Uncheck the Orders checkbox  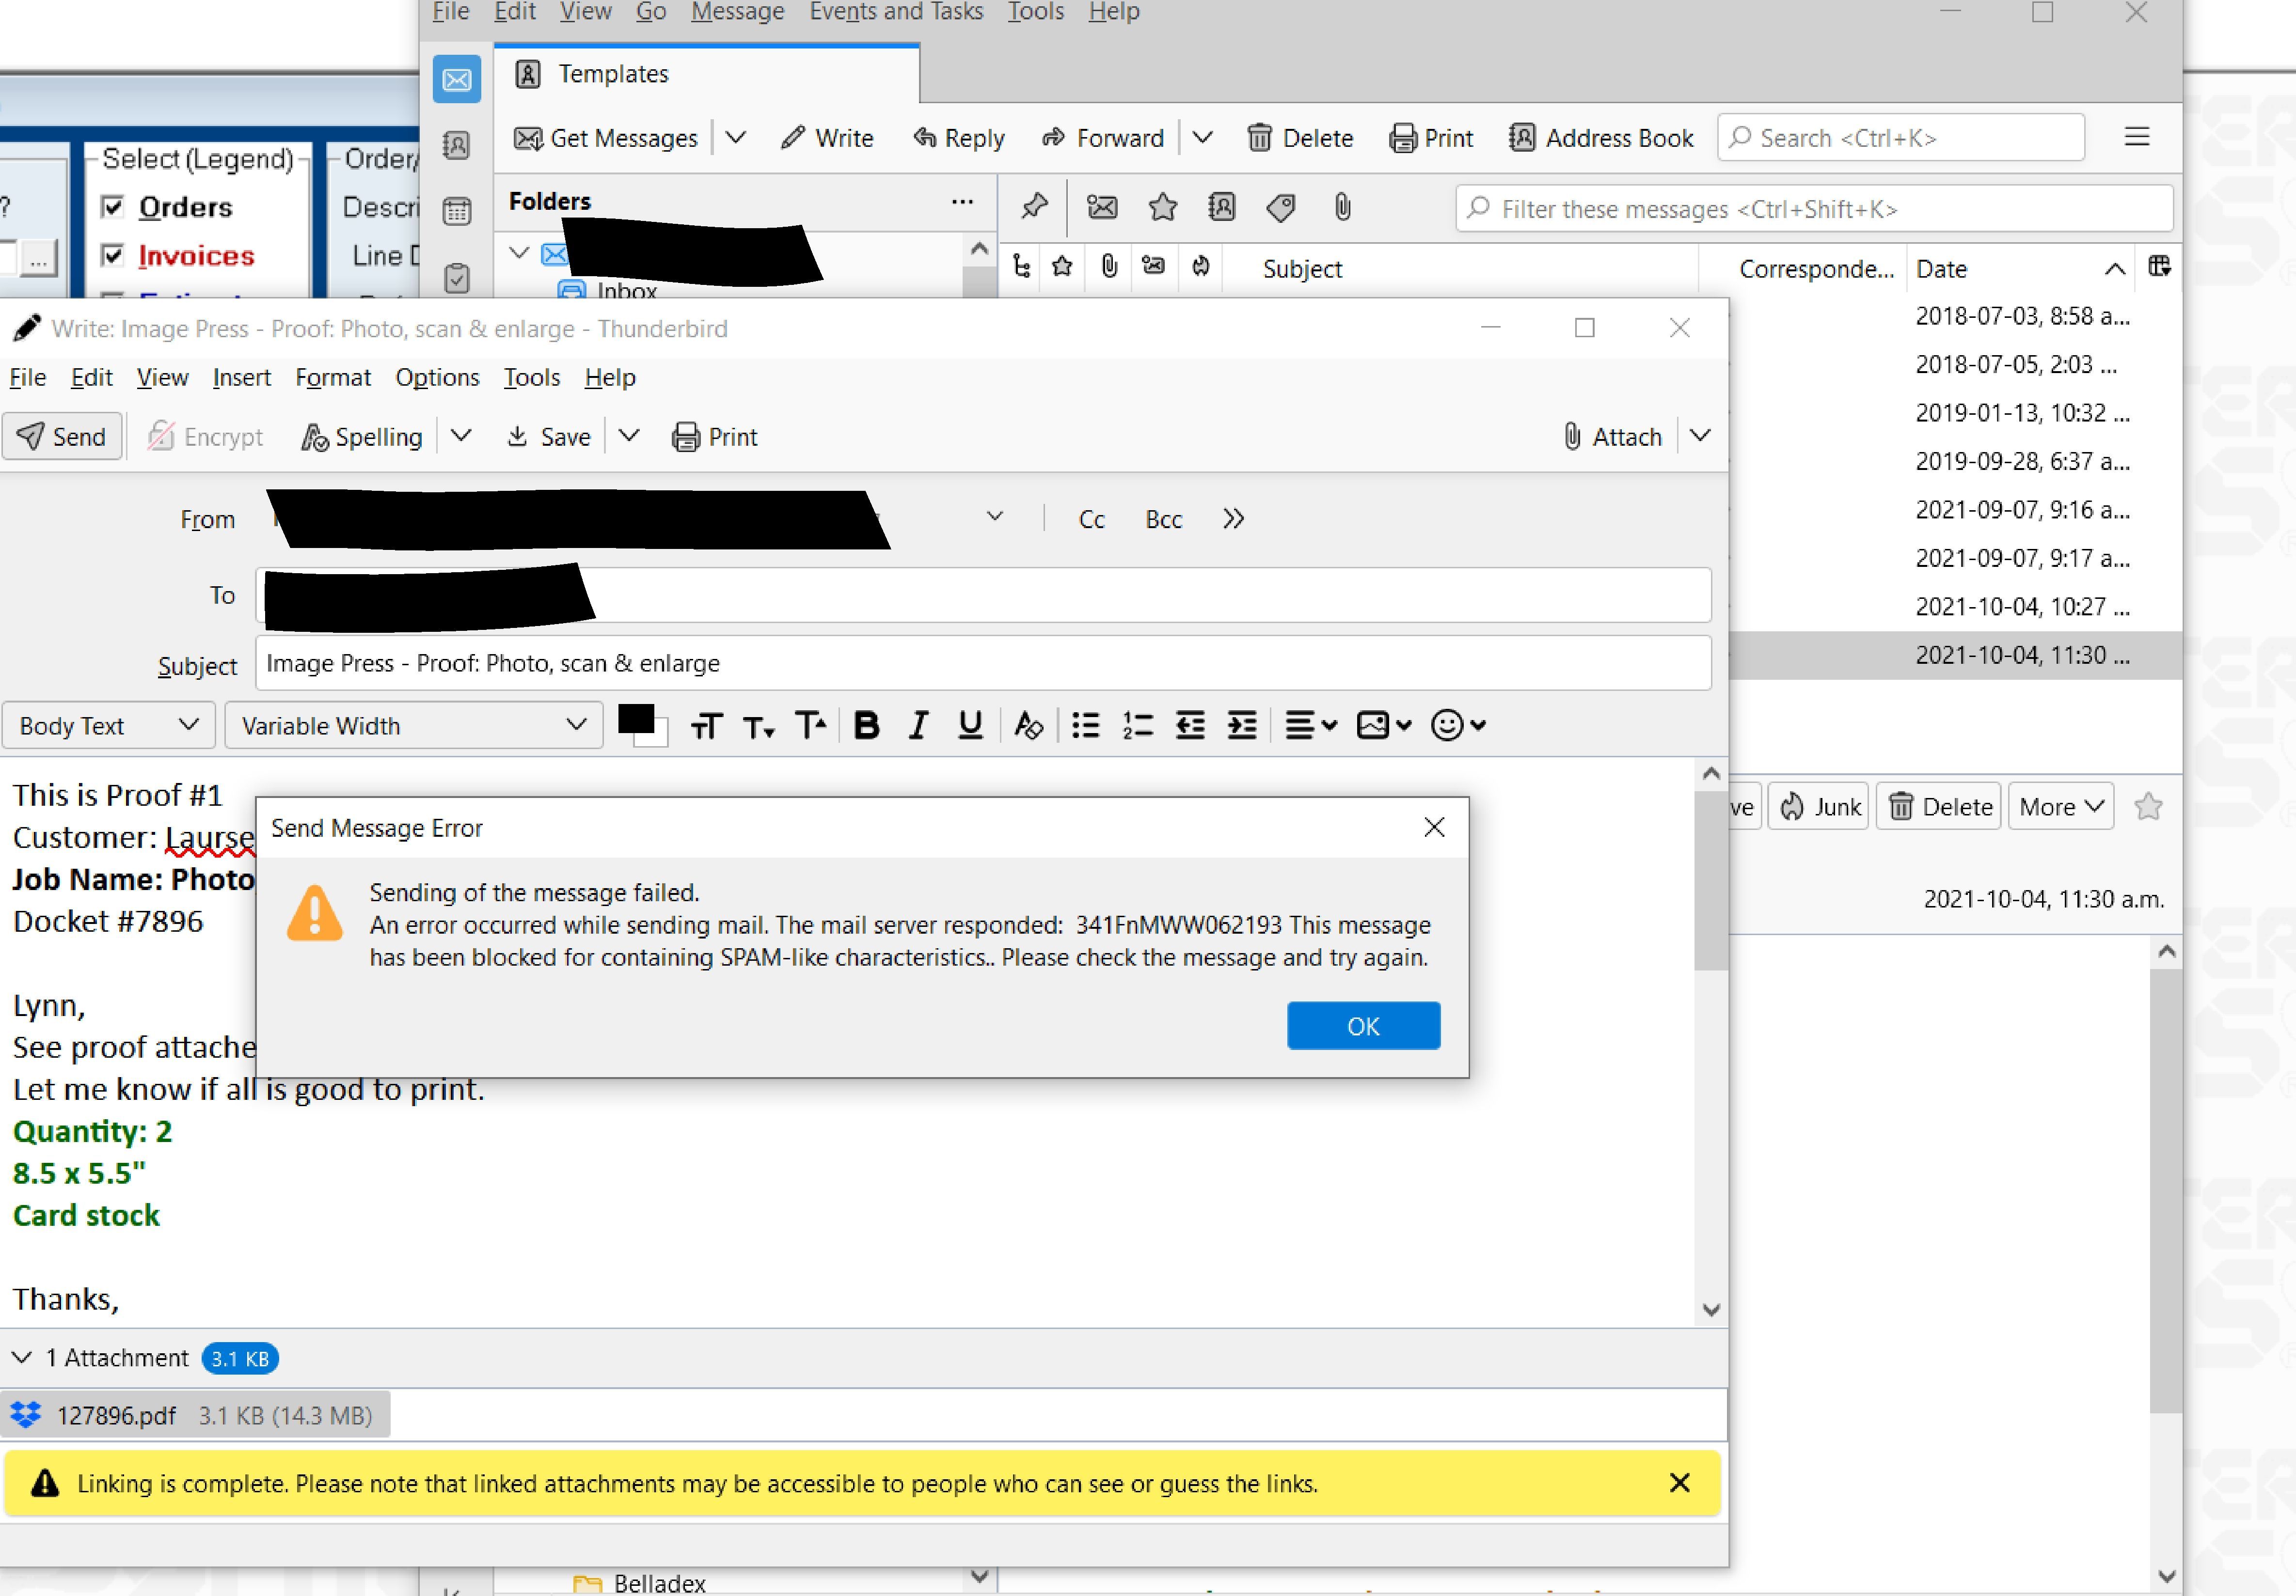coord(113,207)
